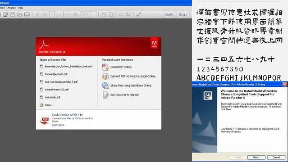Screen dimensions: 288x162
Task: Click the zoom in plus button
Action: pos(76,14)
